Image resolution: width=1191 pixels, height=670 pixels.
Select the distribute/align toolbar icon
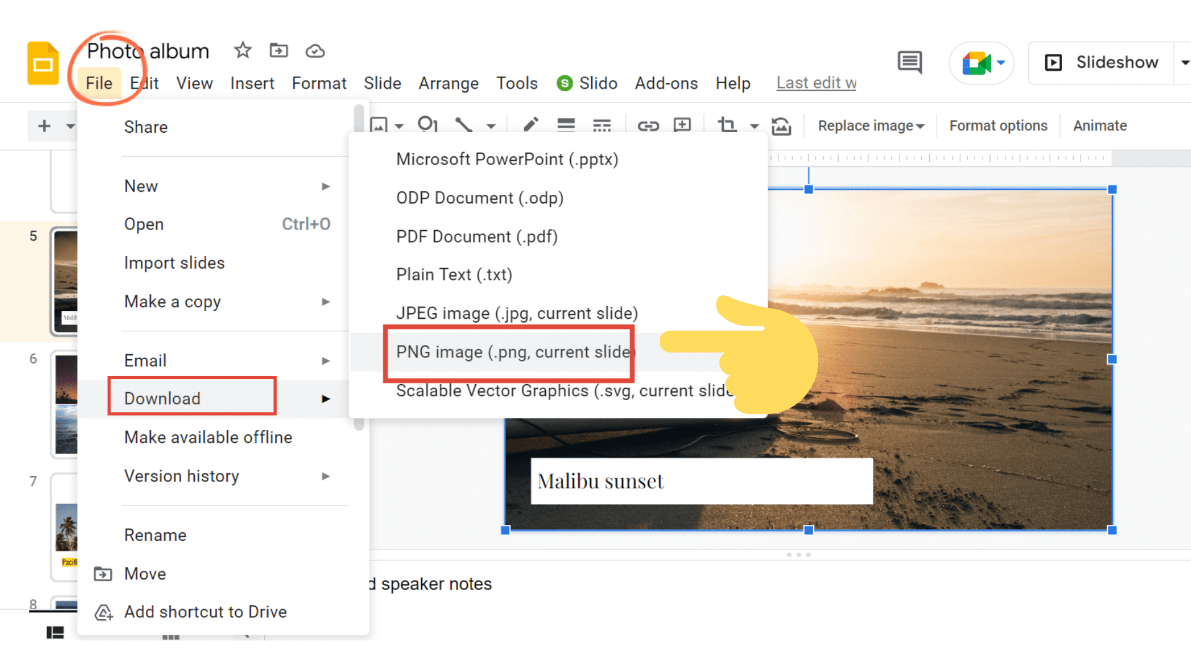(602, 126)
